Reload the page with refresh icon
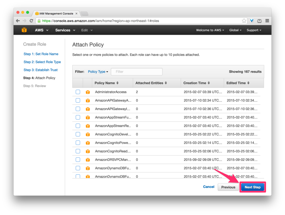This screenshot has width=285, height=215. [31, 21]
